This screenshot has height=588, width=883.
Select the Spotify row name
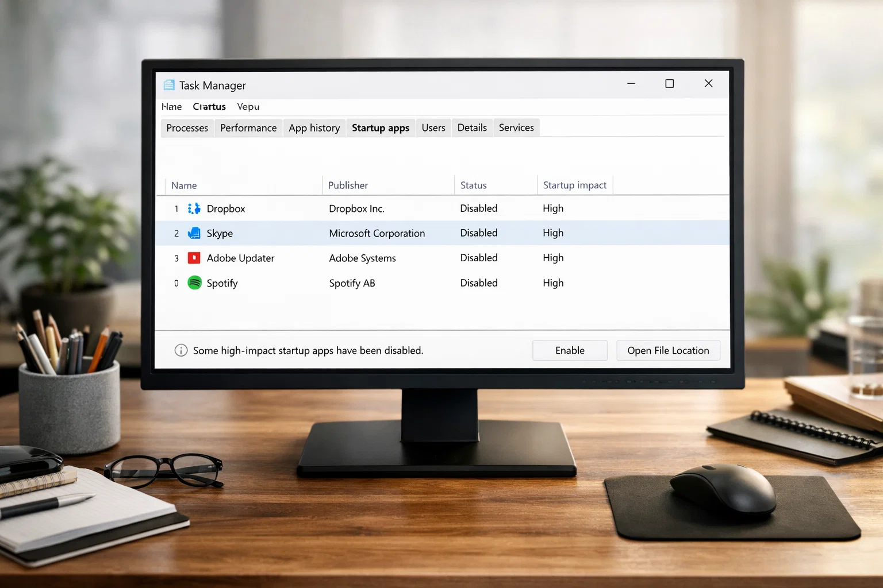coord(222,283)
